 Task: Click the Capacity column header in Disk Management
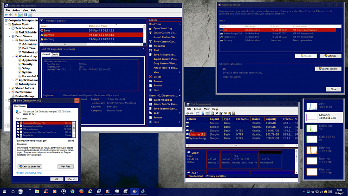(273, 119)
